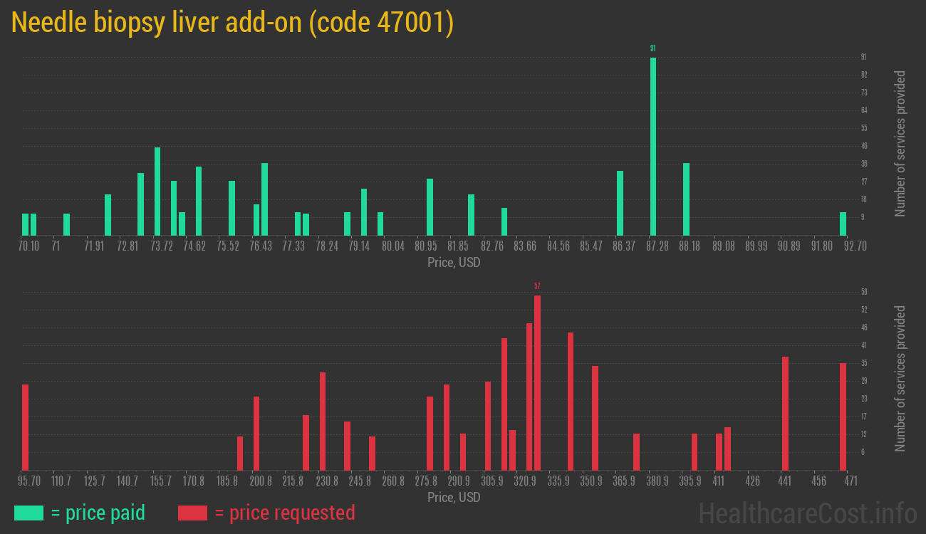Click the 'price paid' legend label
The height and width of the screenshot is (534, 926).
click(98, 513)
